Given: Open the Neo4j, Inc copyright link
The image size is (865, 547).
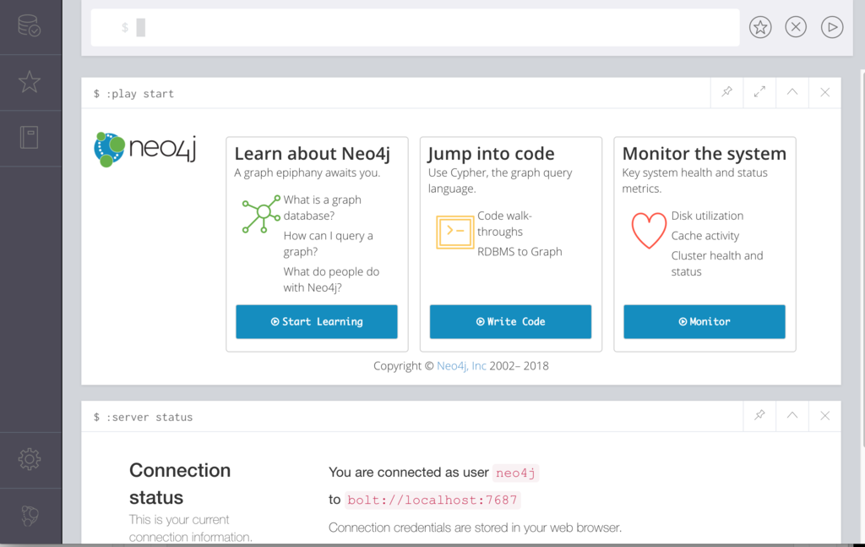Looking at the screenshot, I should click(x=461, y=366).
